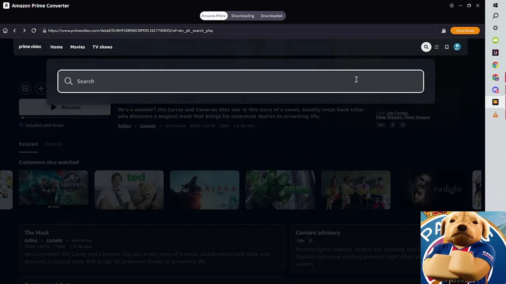Open first Google Chrome icon in taskbar
The width and height of the screenshot is (506, 284).
point(495,65)
